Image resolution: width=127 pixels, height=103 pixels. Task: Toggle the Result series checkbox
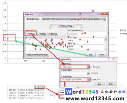point(27,37)
